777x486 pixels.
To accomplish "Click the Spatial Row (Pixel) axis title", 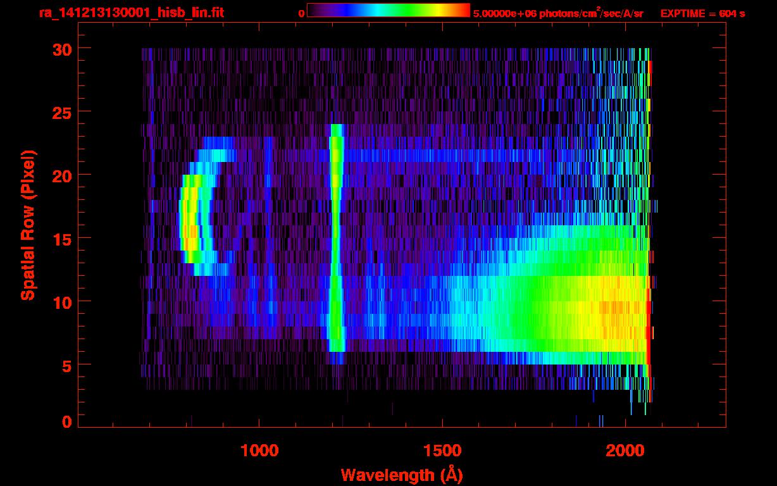I will point(28,225).
